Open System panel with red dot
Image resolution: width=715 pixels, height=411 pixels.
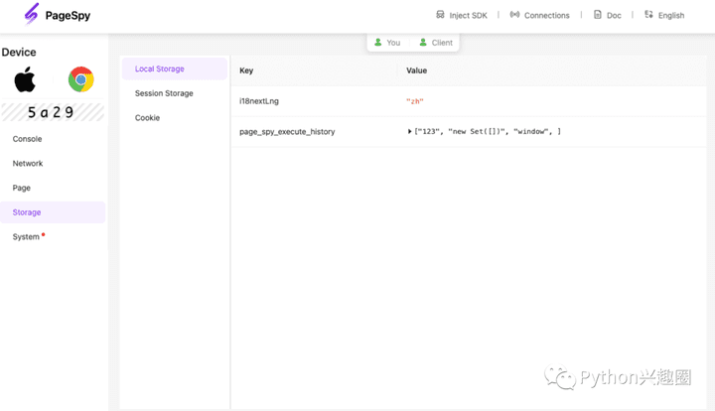27,236
